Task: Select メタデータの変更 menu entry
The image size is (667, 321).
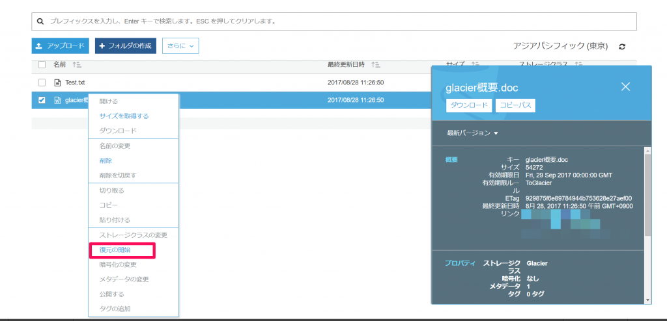Action: [124, 279]
